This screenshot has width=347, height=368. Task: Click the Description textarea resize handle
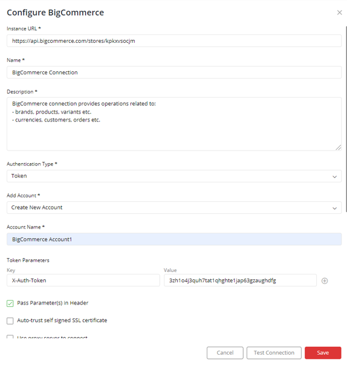(x=339, y=147)
